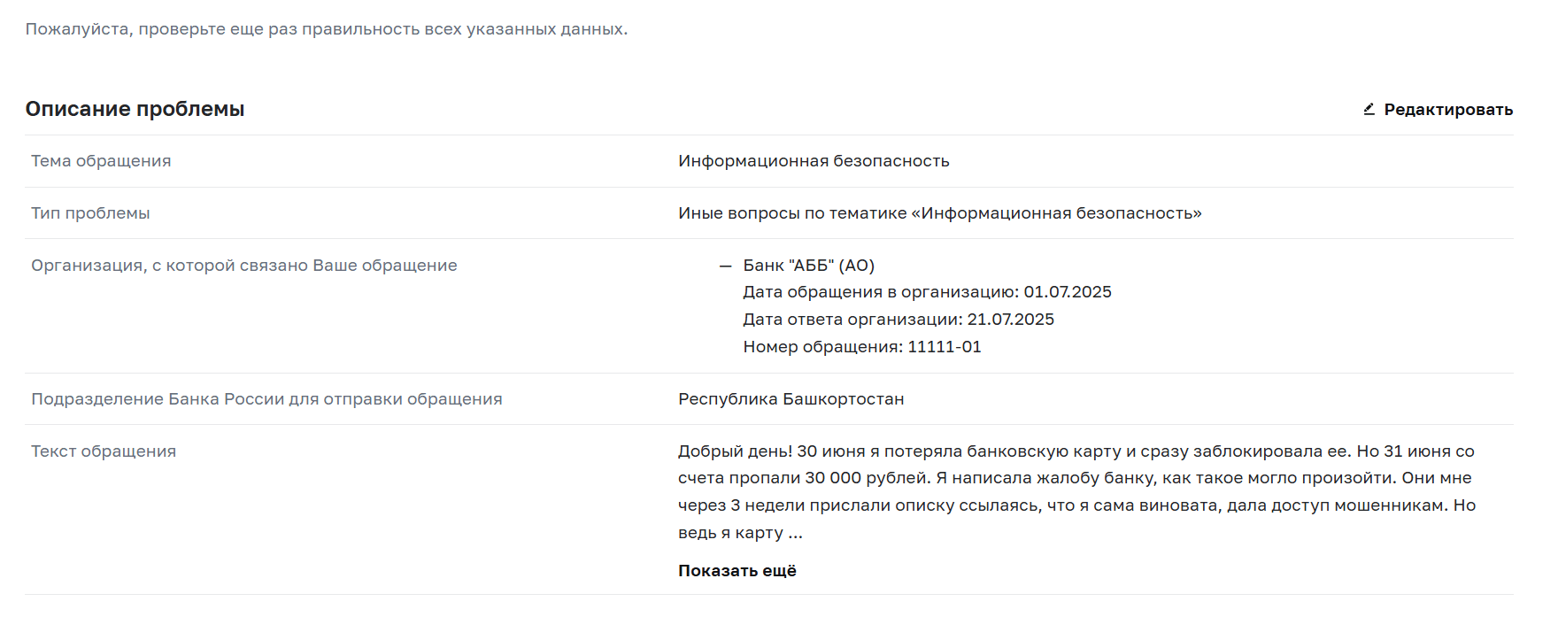Image resolution: width=1558 pixels, height=617 pixels.
Task: Click the Тема обращения label
Action: point(101,161)
